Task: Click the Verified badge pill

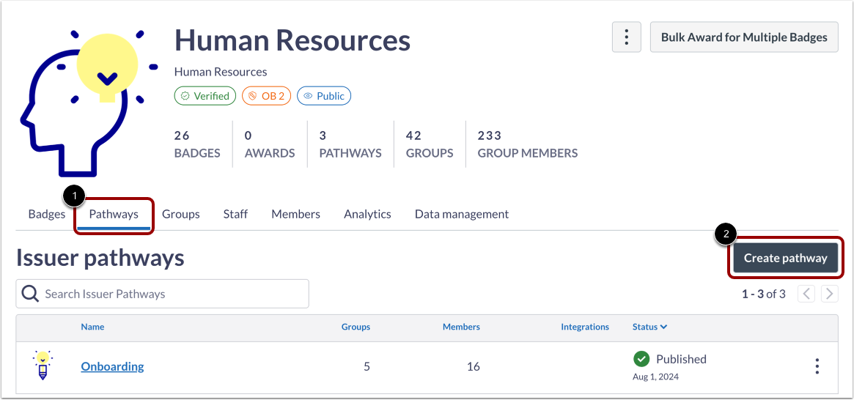Action: pyautogui.click(x=205, y=96)
